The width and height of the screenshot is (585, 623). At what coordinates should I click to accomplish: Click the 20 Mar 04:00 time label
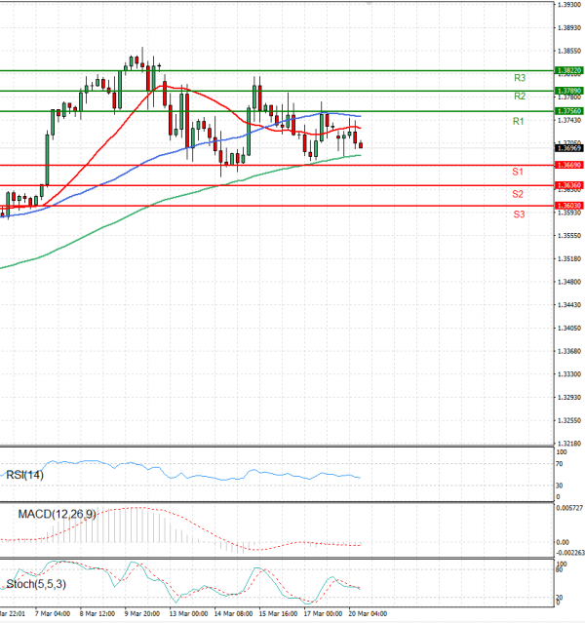[x=368, y=614]
